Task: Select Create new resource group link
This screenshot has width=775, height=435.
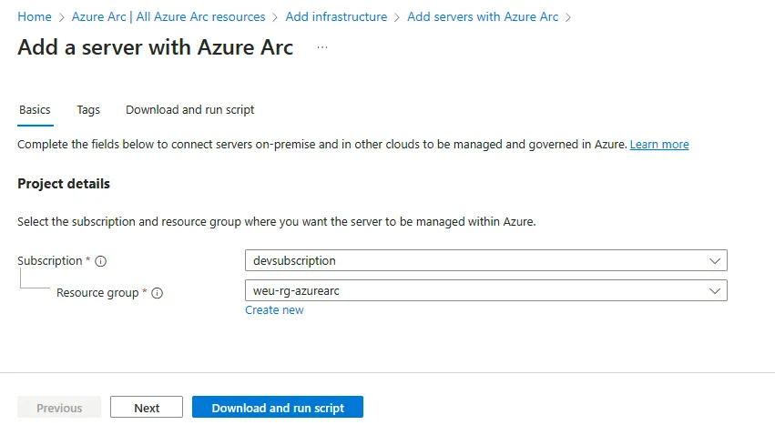Action: point(274,310)
